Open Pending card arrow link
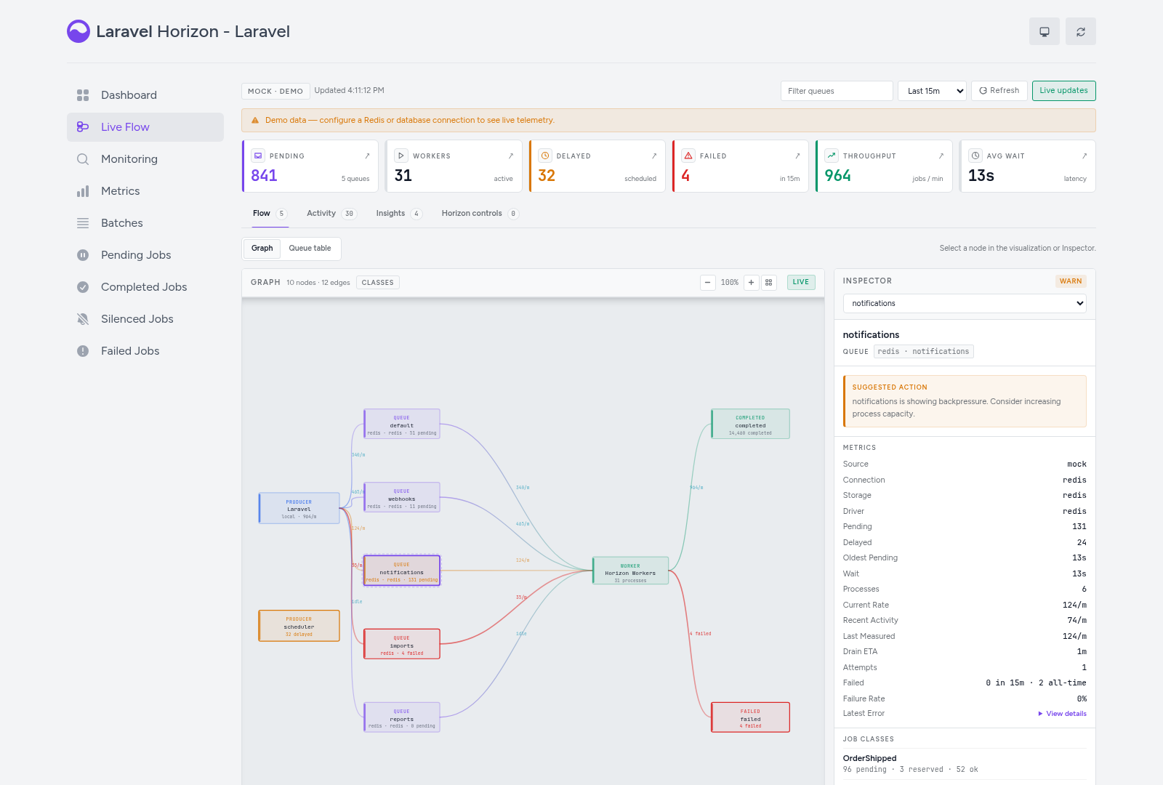 point(367,156)
